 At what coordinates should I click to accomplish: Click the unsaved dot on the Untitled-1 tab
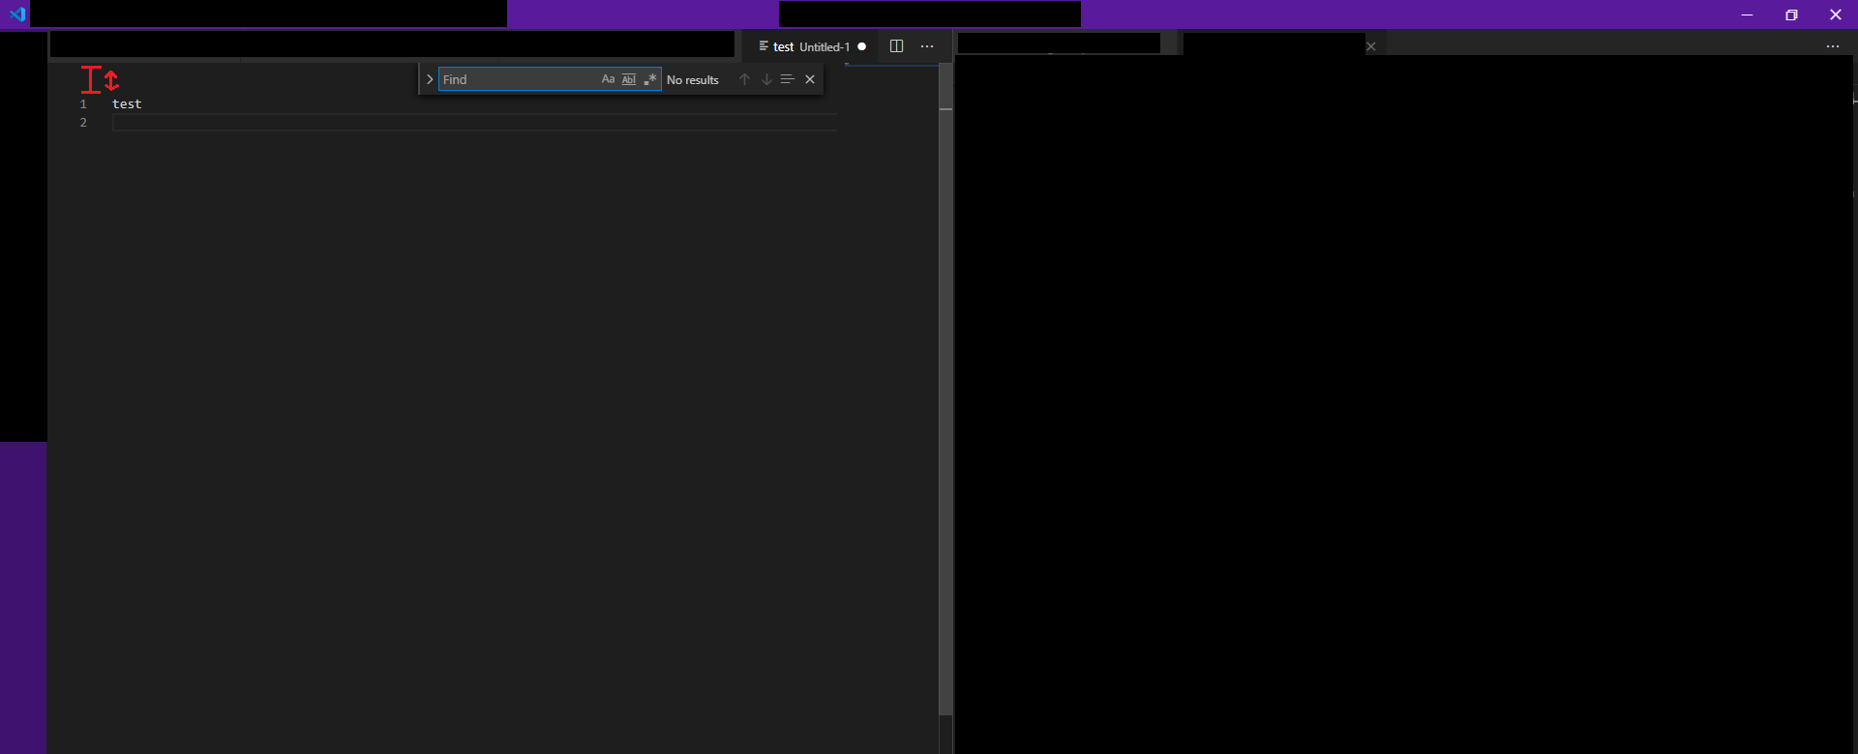[862, 46]
